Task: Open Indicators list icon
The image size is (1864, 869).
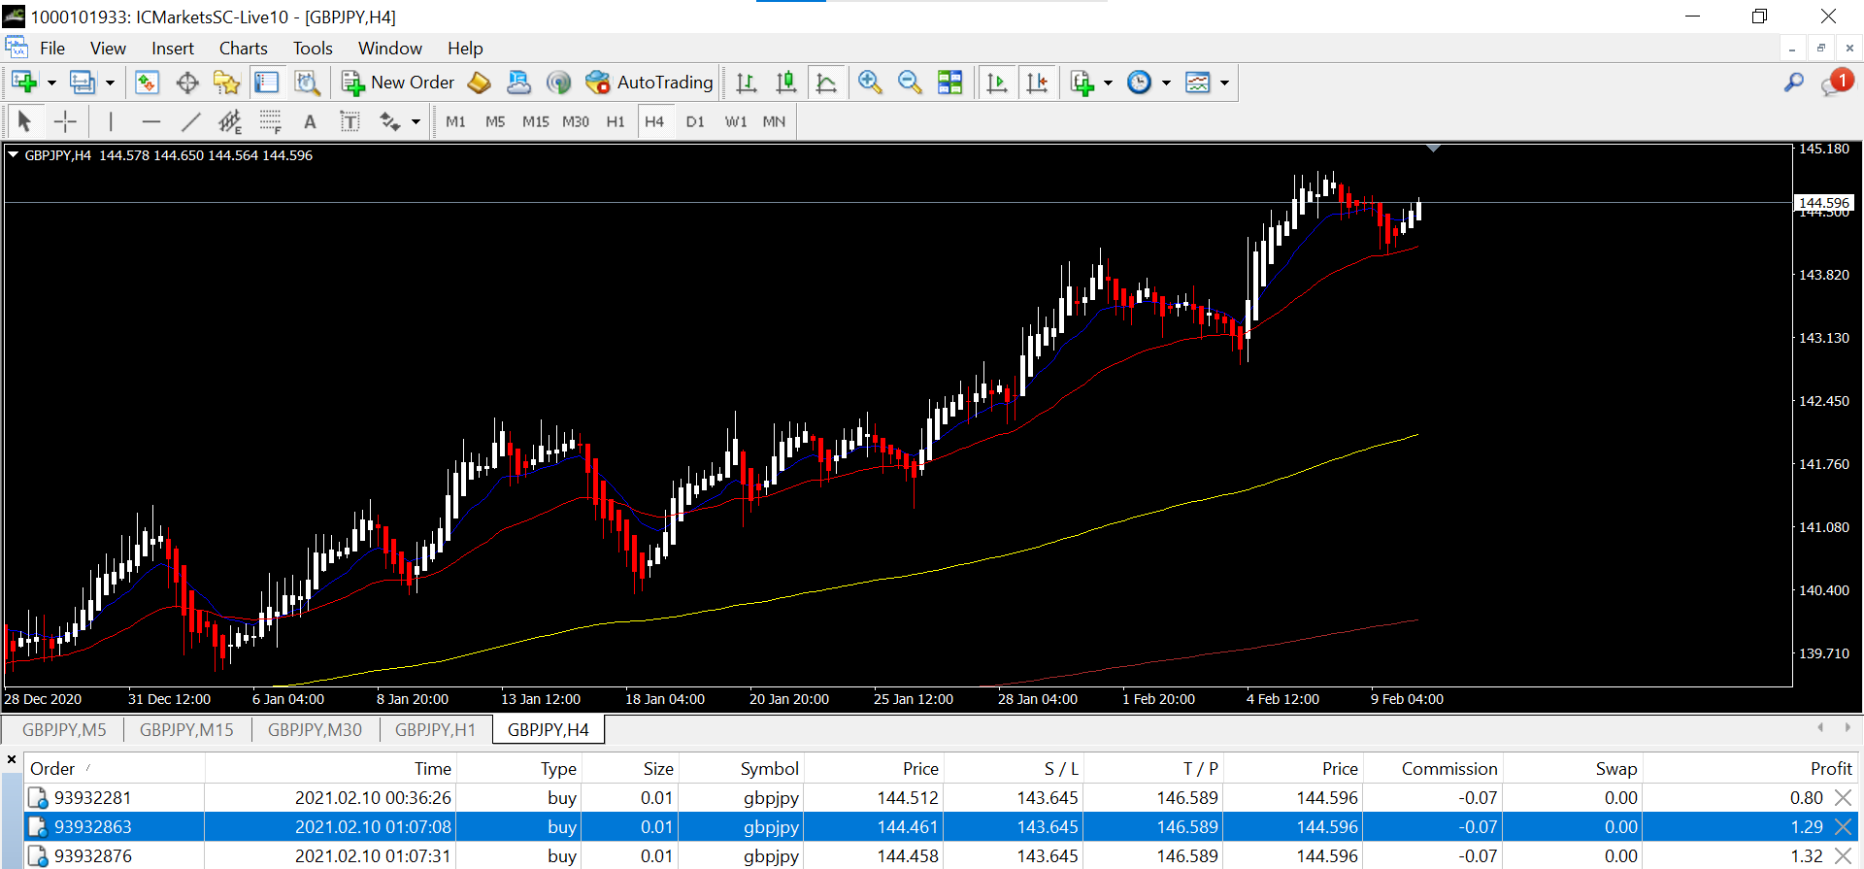Action: (1082, 83)
